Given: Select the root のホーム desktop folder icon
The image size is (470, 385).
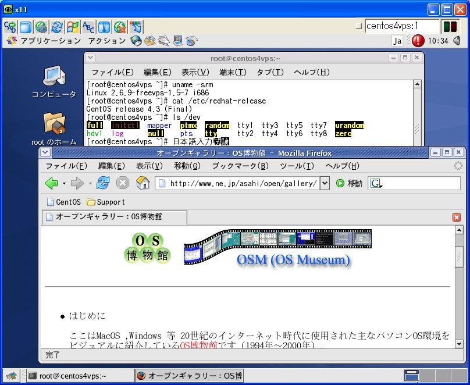Looking at the screenshot, I should (x=54, y=129).
